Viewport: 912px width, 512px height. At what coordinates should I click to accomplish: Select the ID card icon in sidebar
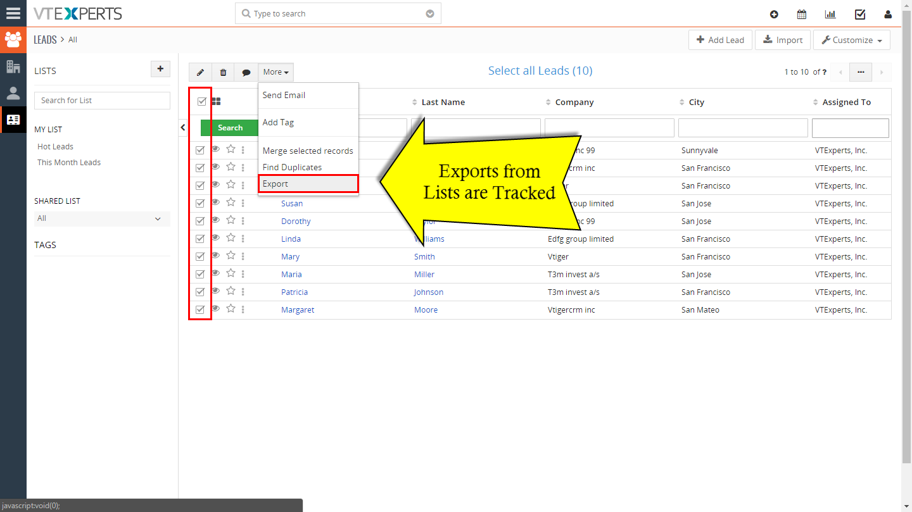coord(13,120)
